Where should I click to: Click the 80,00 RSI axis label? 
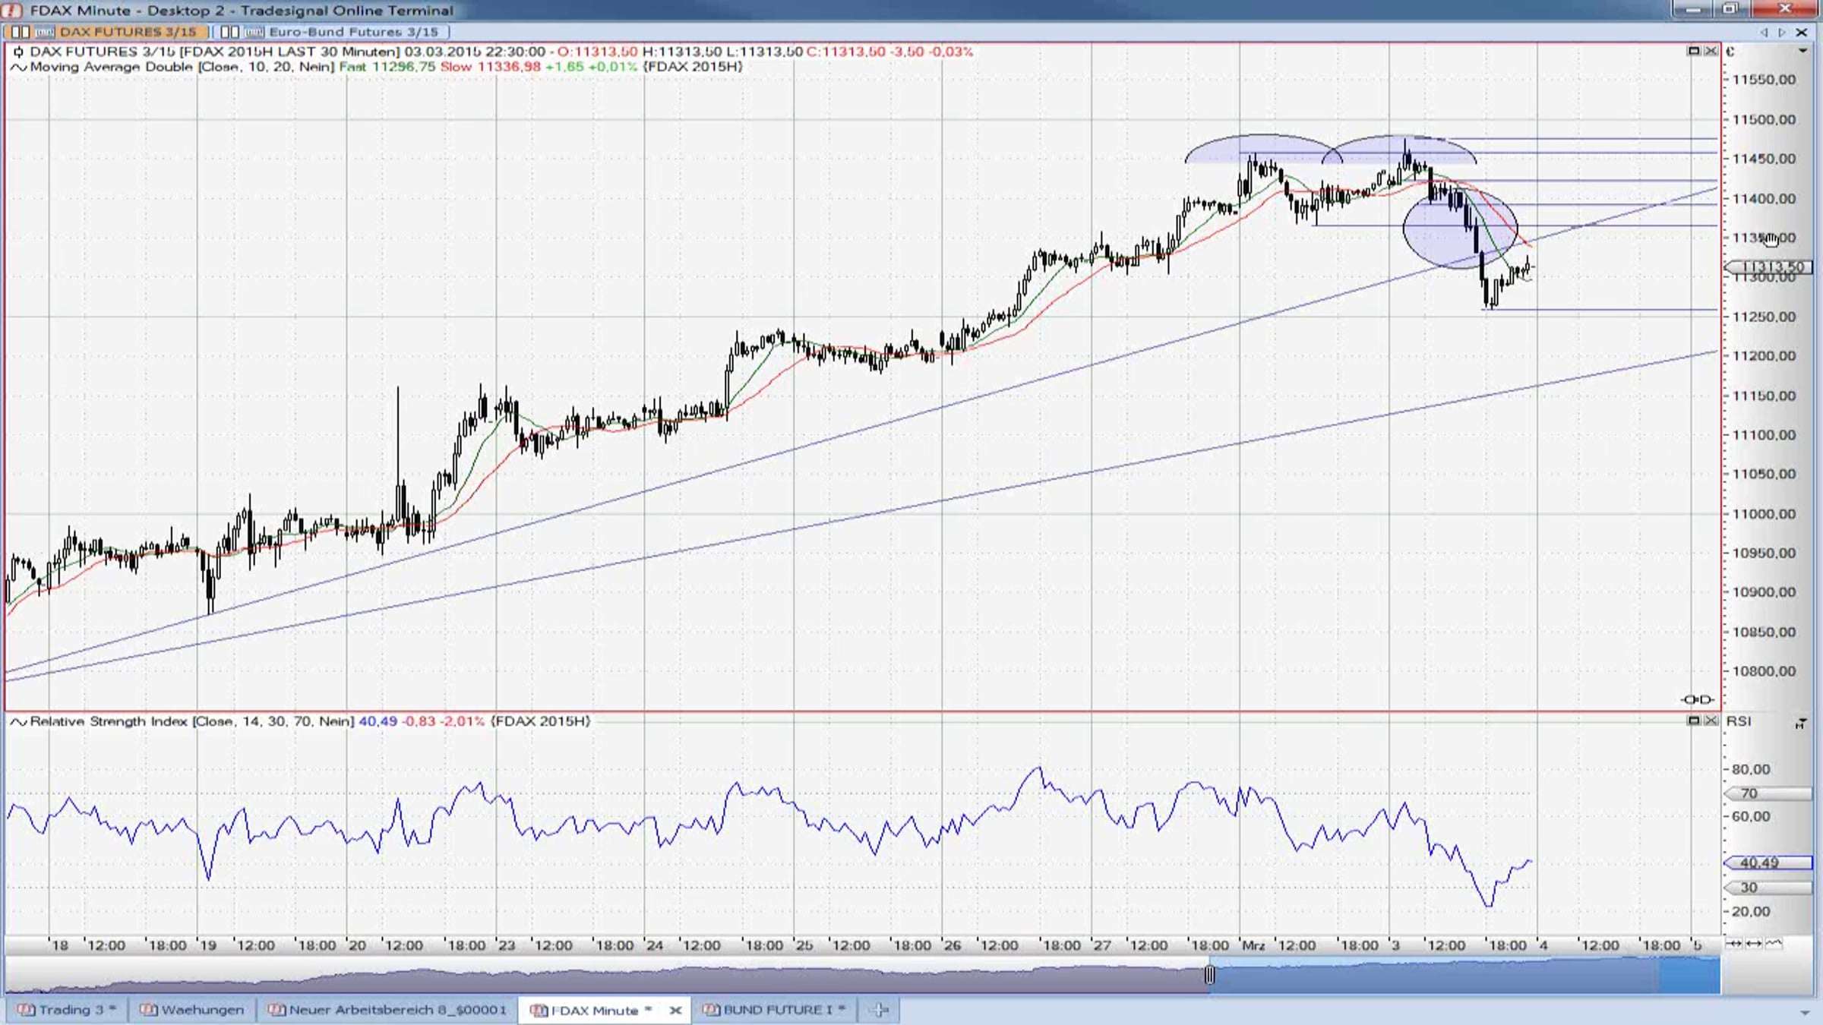(1751, 769)
